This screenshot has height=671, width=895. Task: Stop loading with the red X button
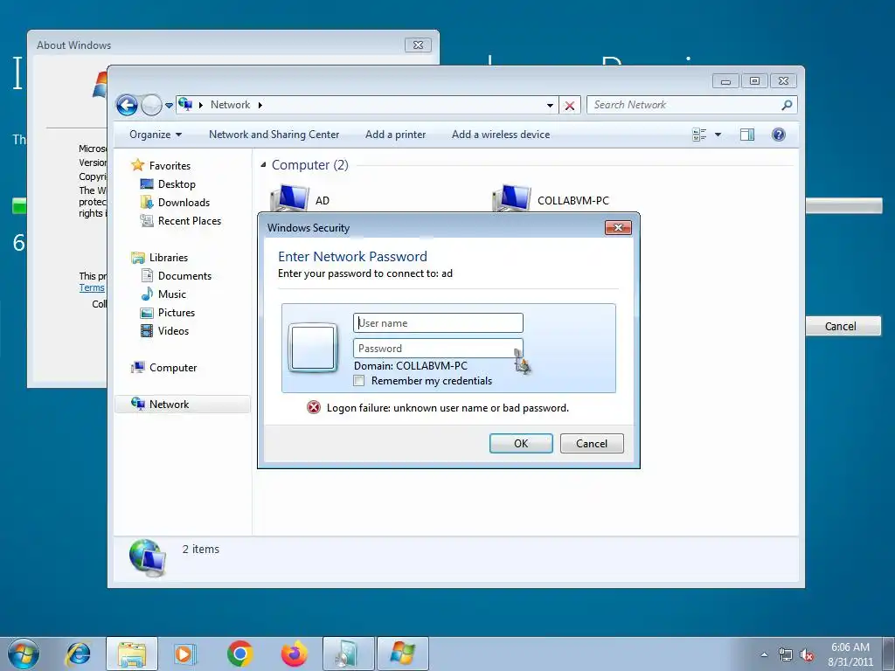[x=569, y=105]
